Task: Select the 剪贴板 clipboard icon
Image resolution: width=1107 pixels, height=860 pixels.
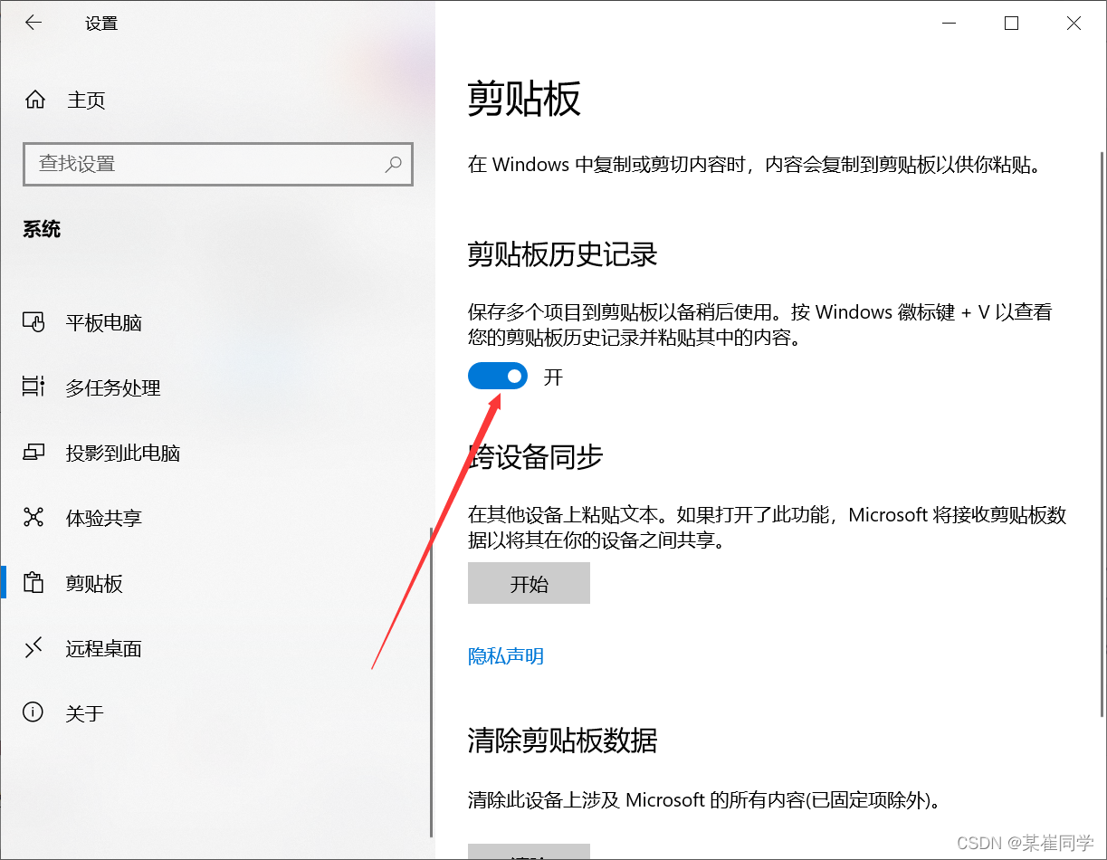Action: pos(33,582)
